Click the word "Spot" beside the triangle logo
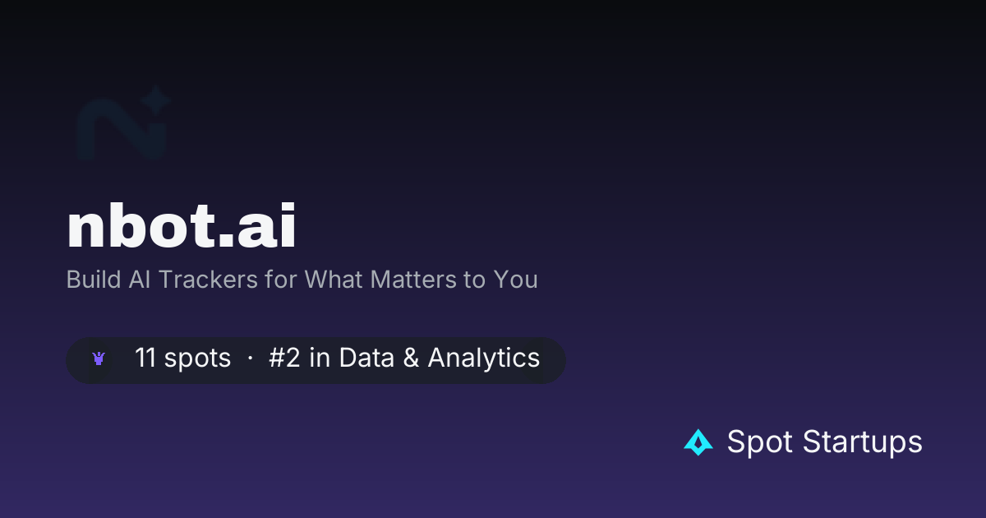The width and height of the screenshot is (986, 518). pos(760,442)
